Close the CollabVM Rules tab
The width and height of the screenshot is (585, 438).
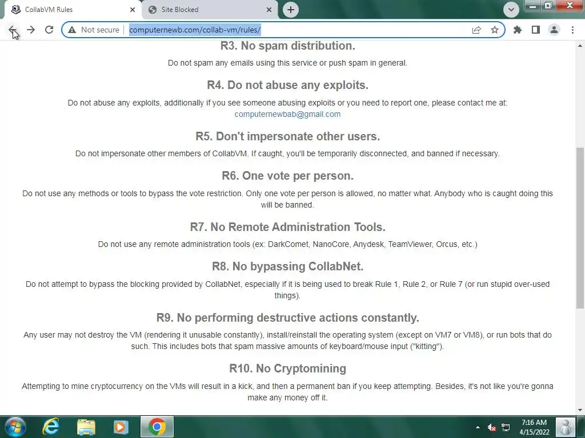(x=133, y=10)
